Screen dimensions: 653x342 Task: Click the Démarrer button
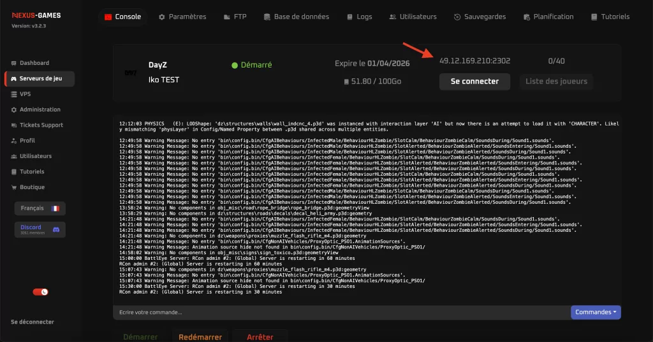[140, 336]
